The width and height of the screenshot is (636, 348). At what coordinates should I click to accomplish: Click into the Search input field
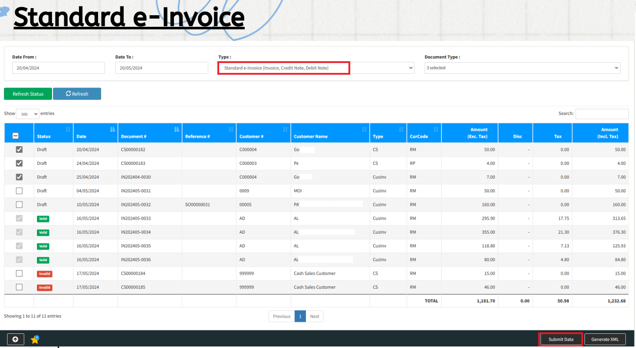(x=601, y=114)
